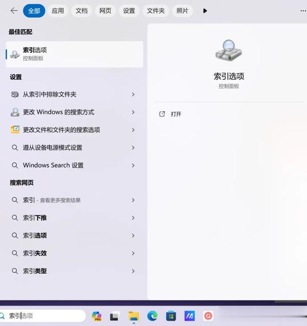
Task: Click the 索引选项 drive icon in best match
Action: coord(15,54)
